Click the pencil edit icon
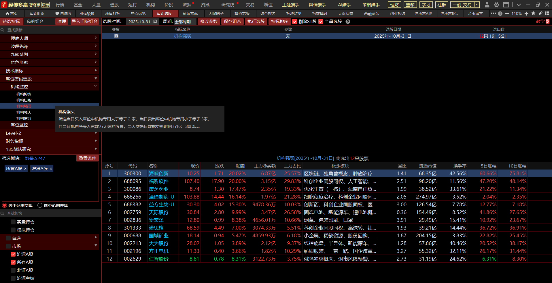Image resolution: width=552 pixels, height=283 pixels. 540,14
